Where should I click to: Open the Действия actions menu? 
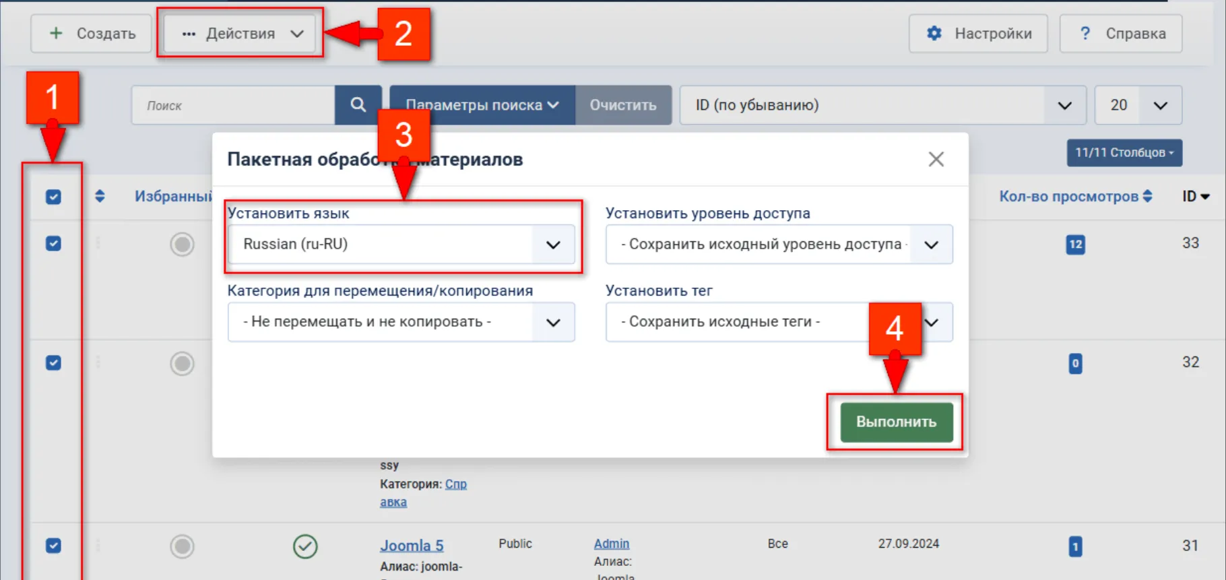[240, 34]
